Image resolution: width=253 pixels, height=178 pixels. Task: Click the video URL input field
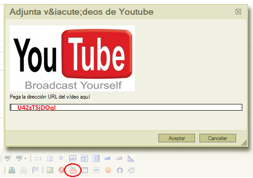(126, 108)
